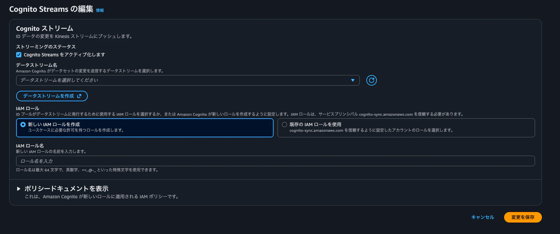Screen dimensions: 560x234
Task: Click the ID データの変更を Kinesis ストリーム description
Action: (75, 36)
